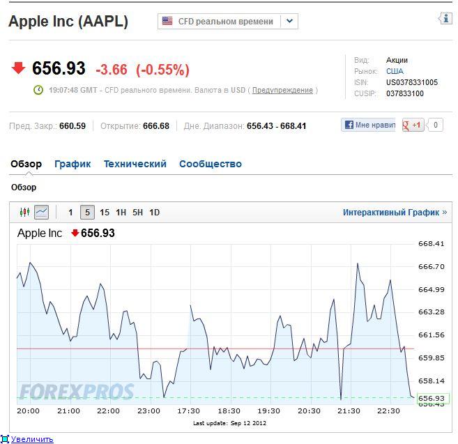Select the 1H chart interval

tap(121, 213)
